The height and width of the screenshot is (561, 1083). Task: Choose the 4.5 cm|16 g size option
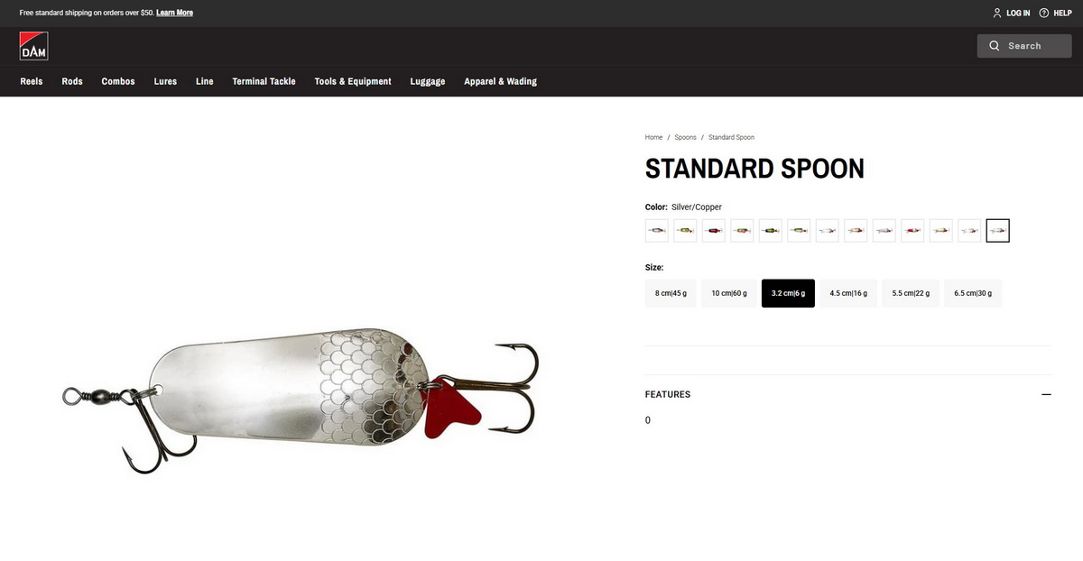click(848, 293)
